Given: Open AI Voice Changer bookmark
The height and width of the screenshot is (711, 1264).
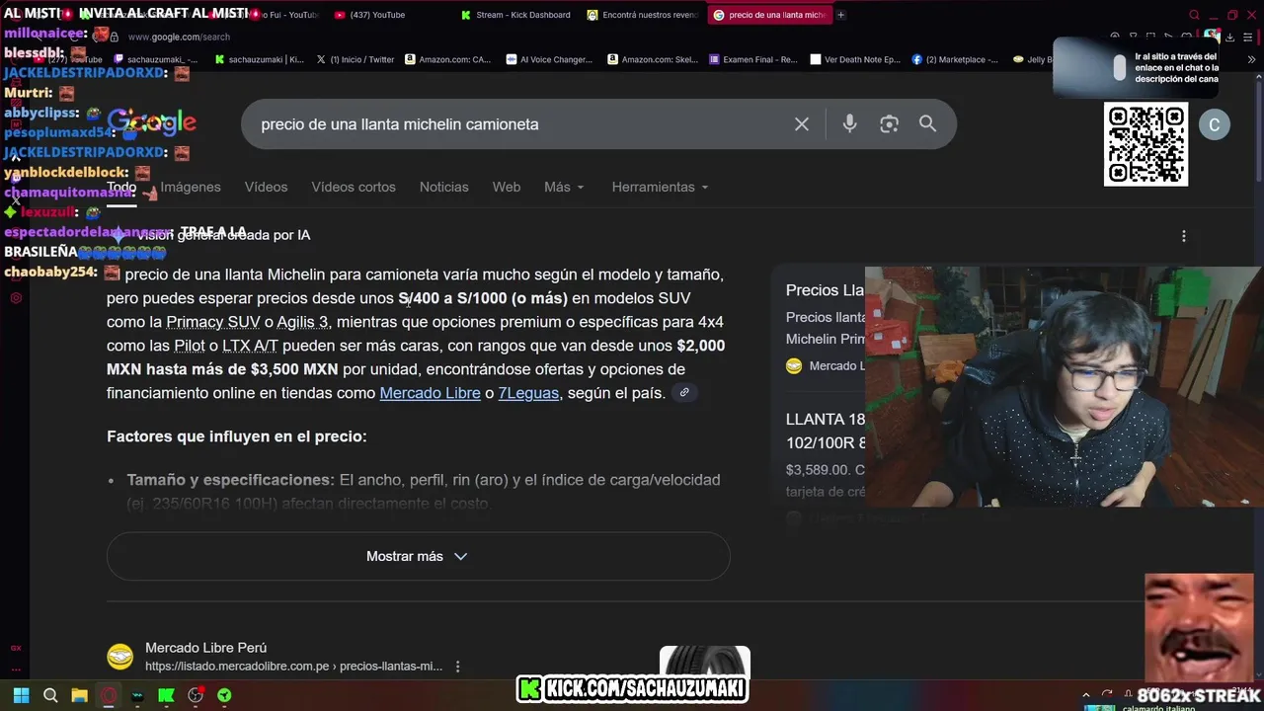Looking at the screenshot, I should (x=549, y=59).
